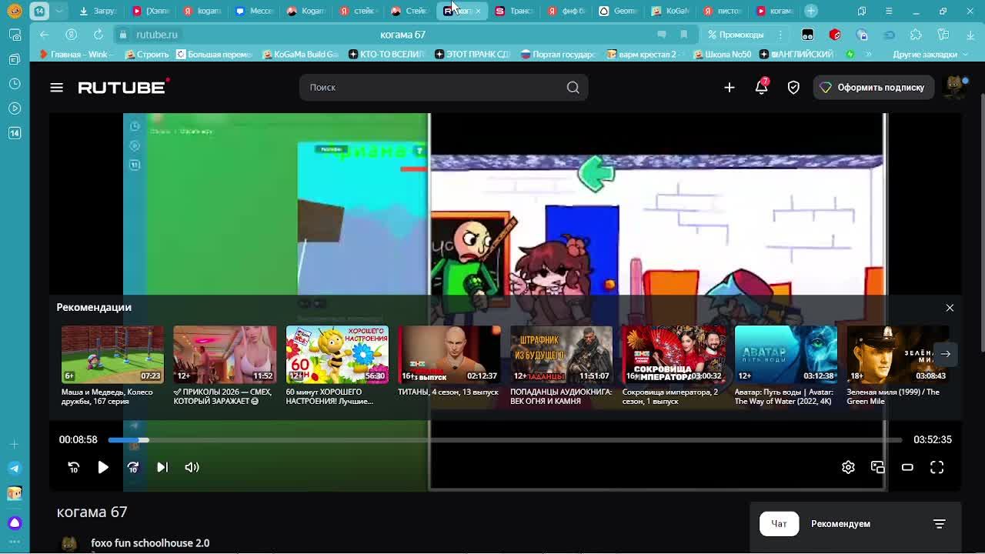Screen dimensions: 985x554
Task: Rewind video 10 seconds
Action: [74, 467]
